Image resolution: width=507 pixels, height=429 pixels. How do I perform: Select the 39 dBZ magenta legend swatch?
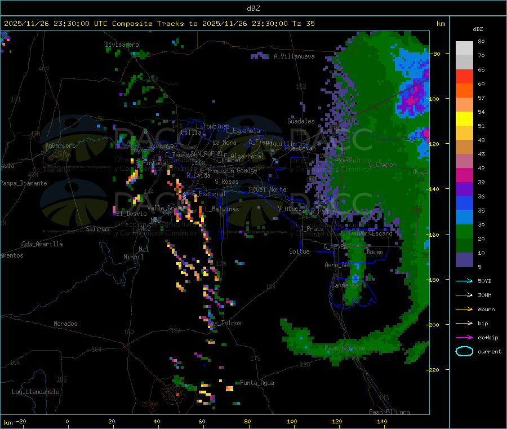pos(464,175)
